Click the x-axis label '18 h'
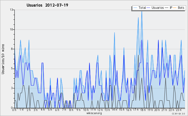188x116 pixels. (143, 110)
